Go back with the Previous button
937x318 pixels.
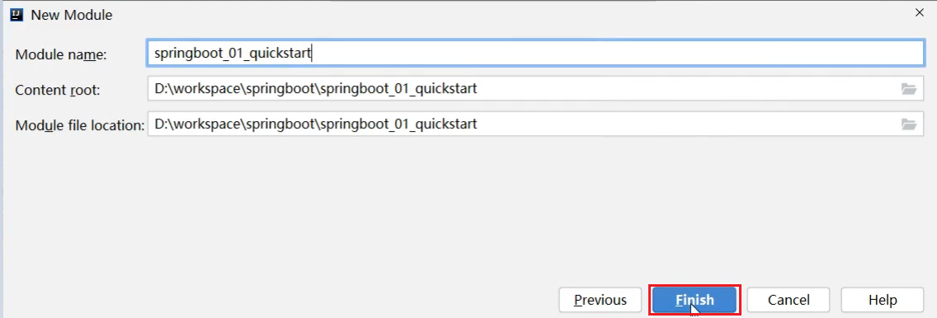pos(600,300)
